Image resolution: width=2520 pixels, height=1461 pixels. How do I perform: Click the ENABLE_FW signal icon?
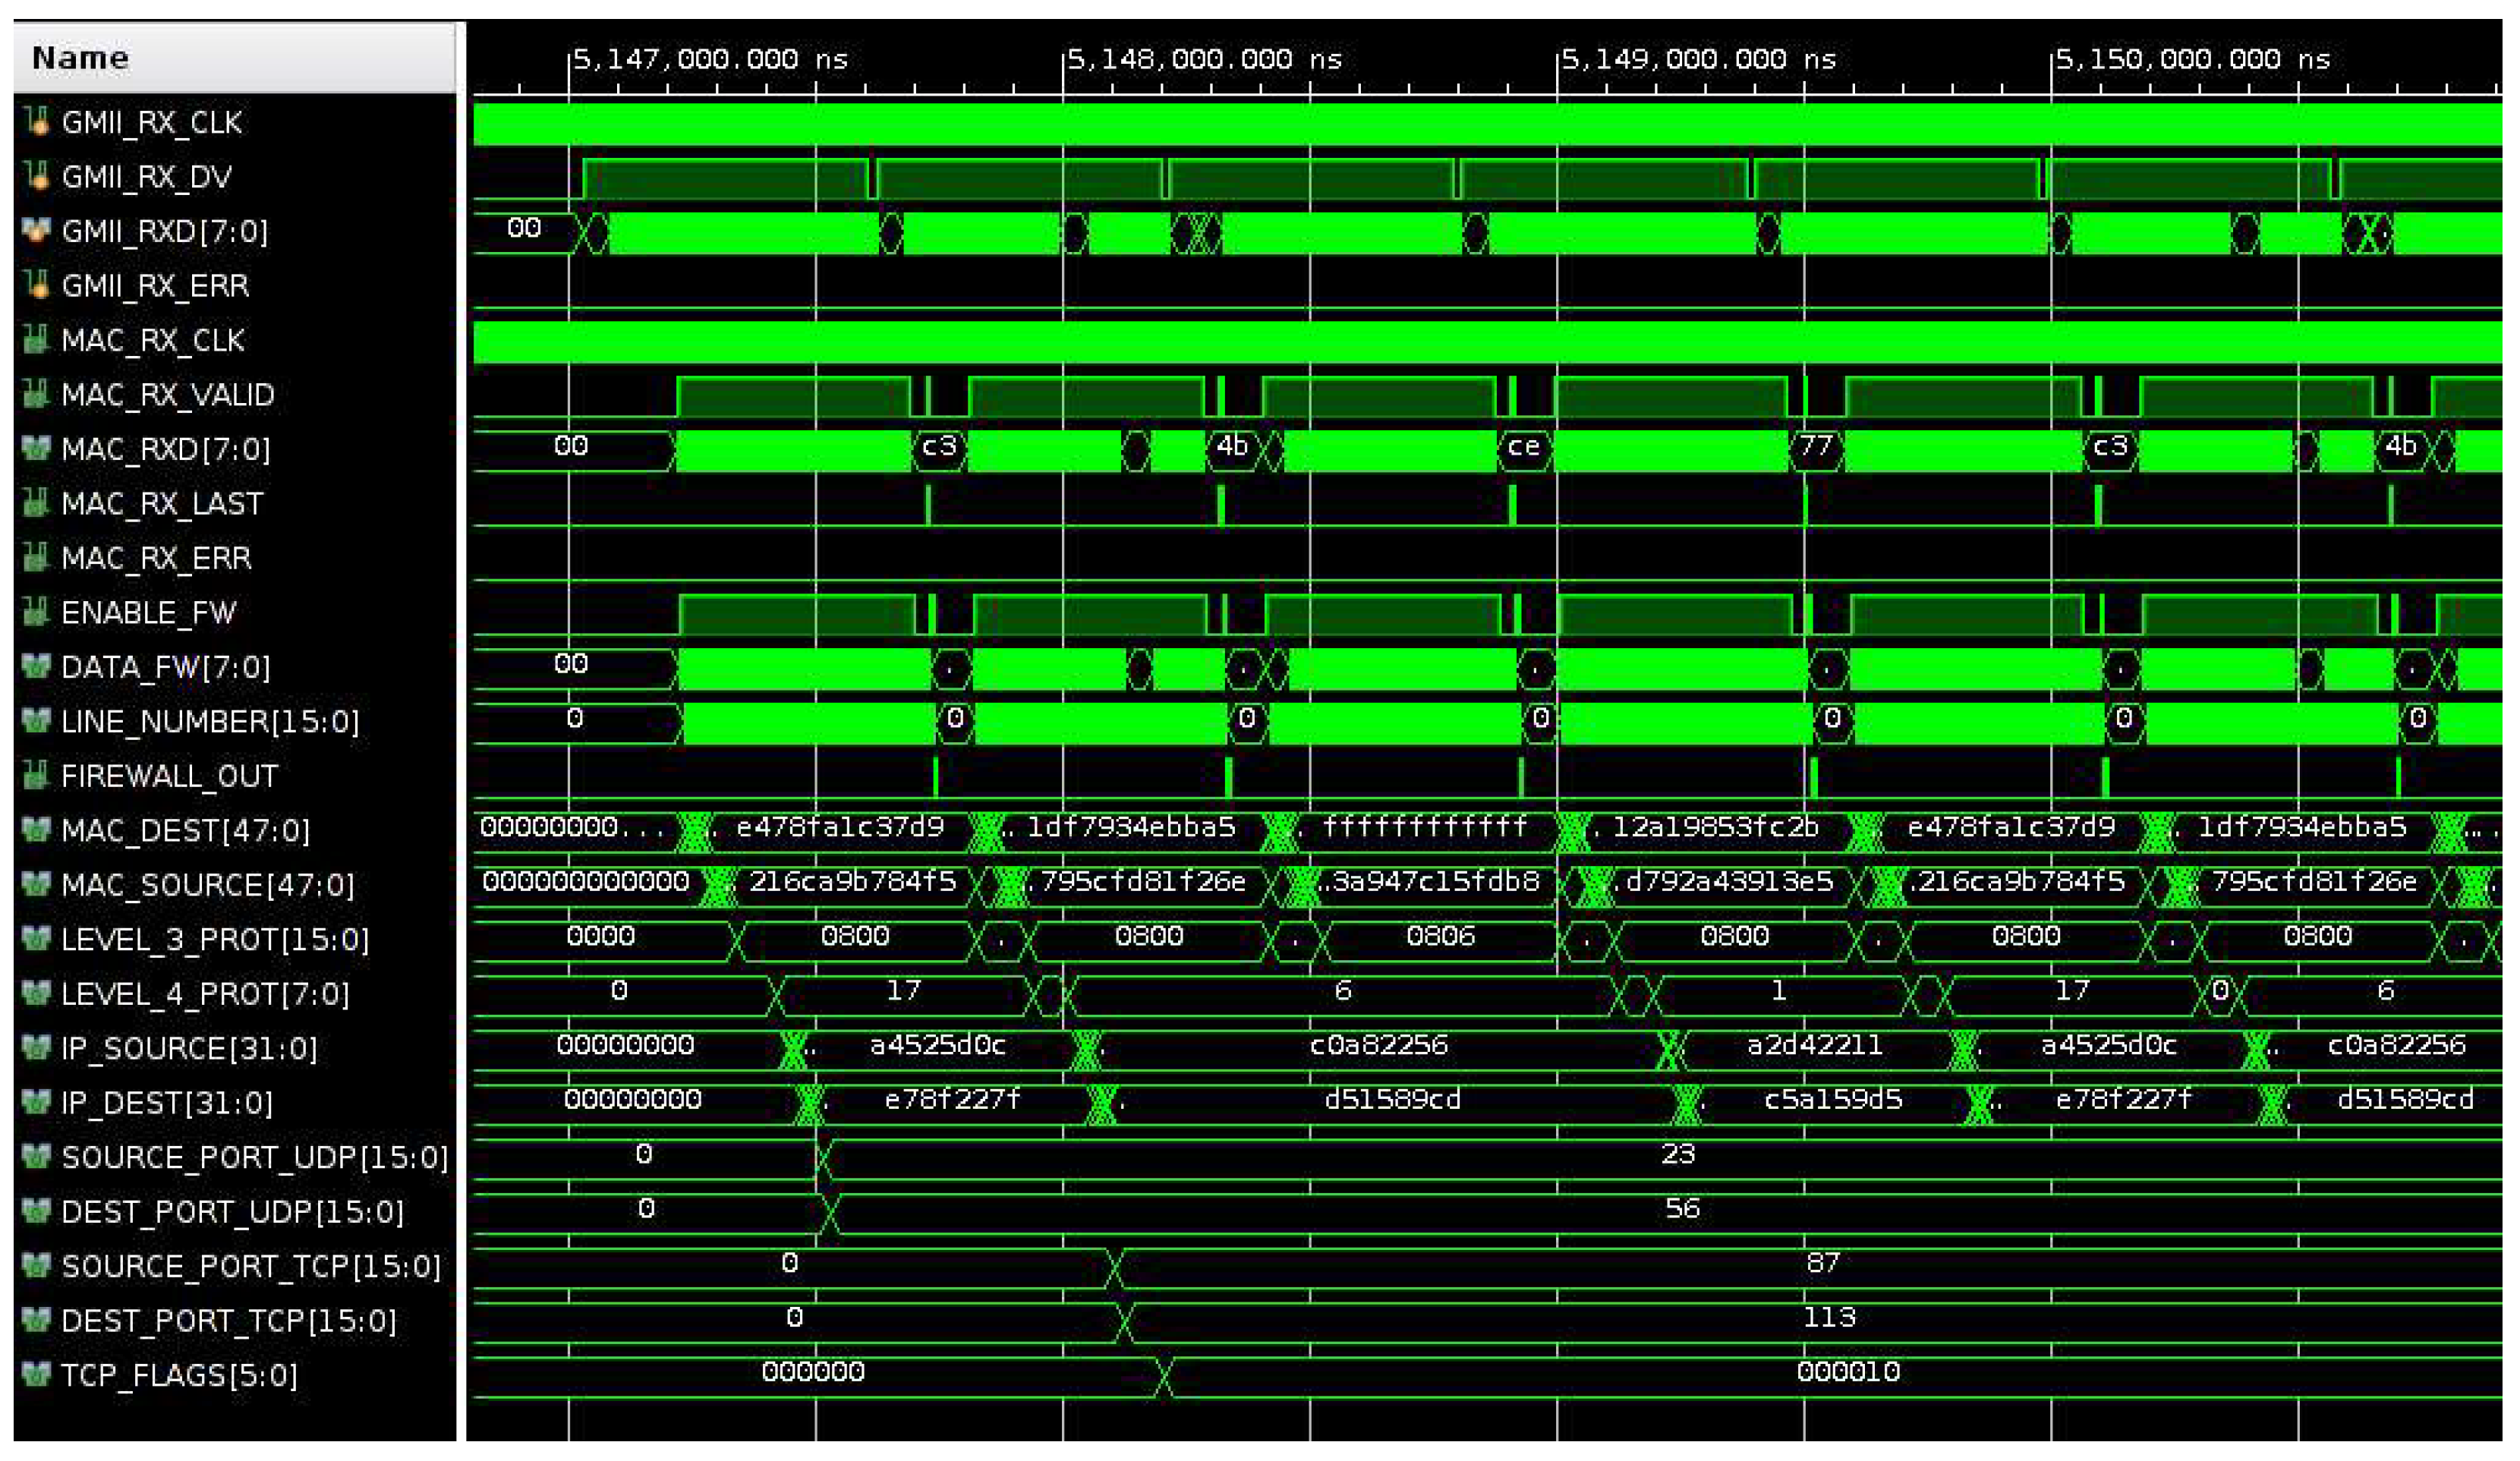coord(37,611)
